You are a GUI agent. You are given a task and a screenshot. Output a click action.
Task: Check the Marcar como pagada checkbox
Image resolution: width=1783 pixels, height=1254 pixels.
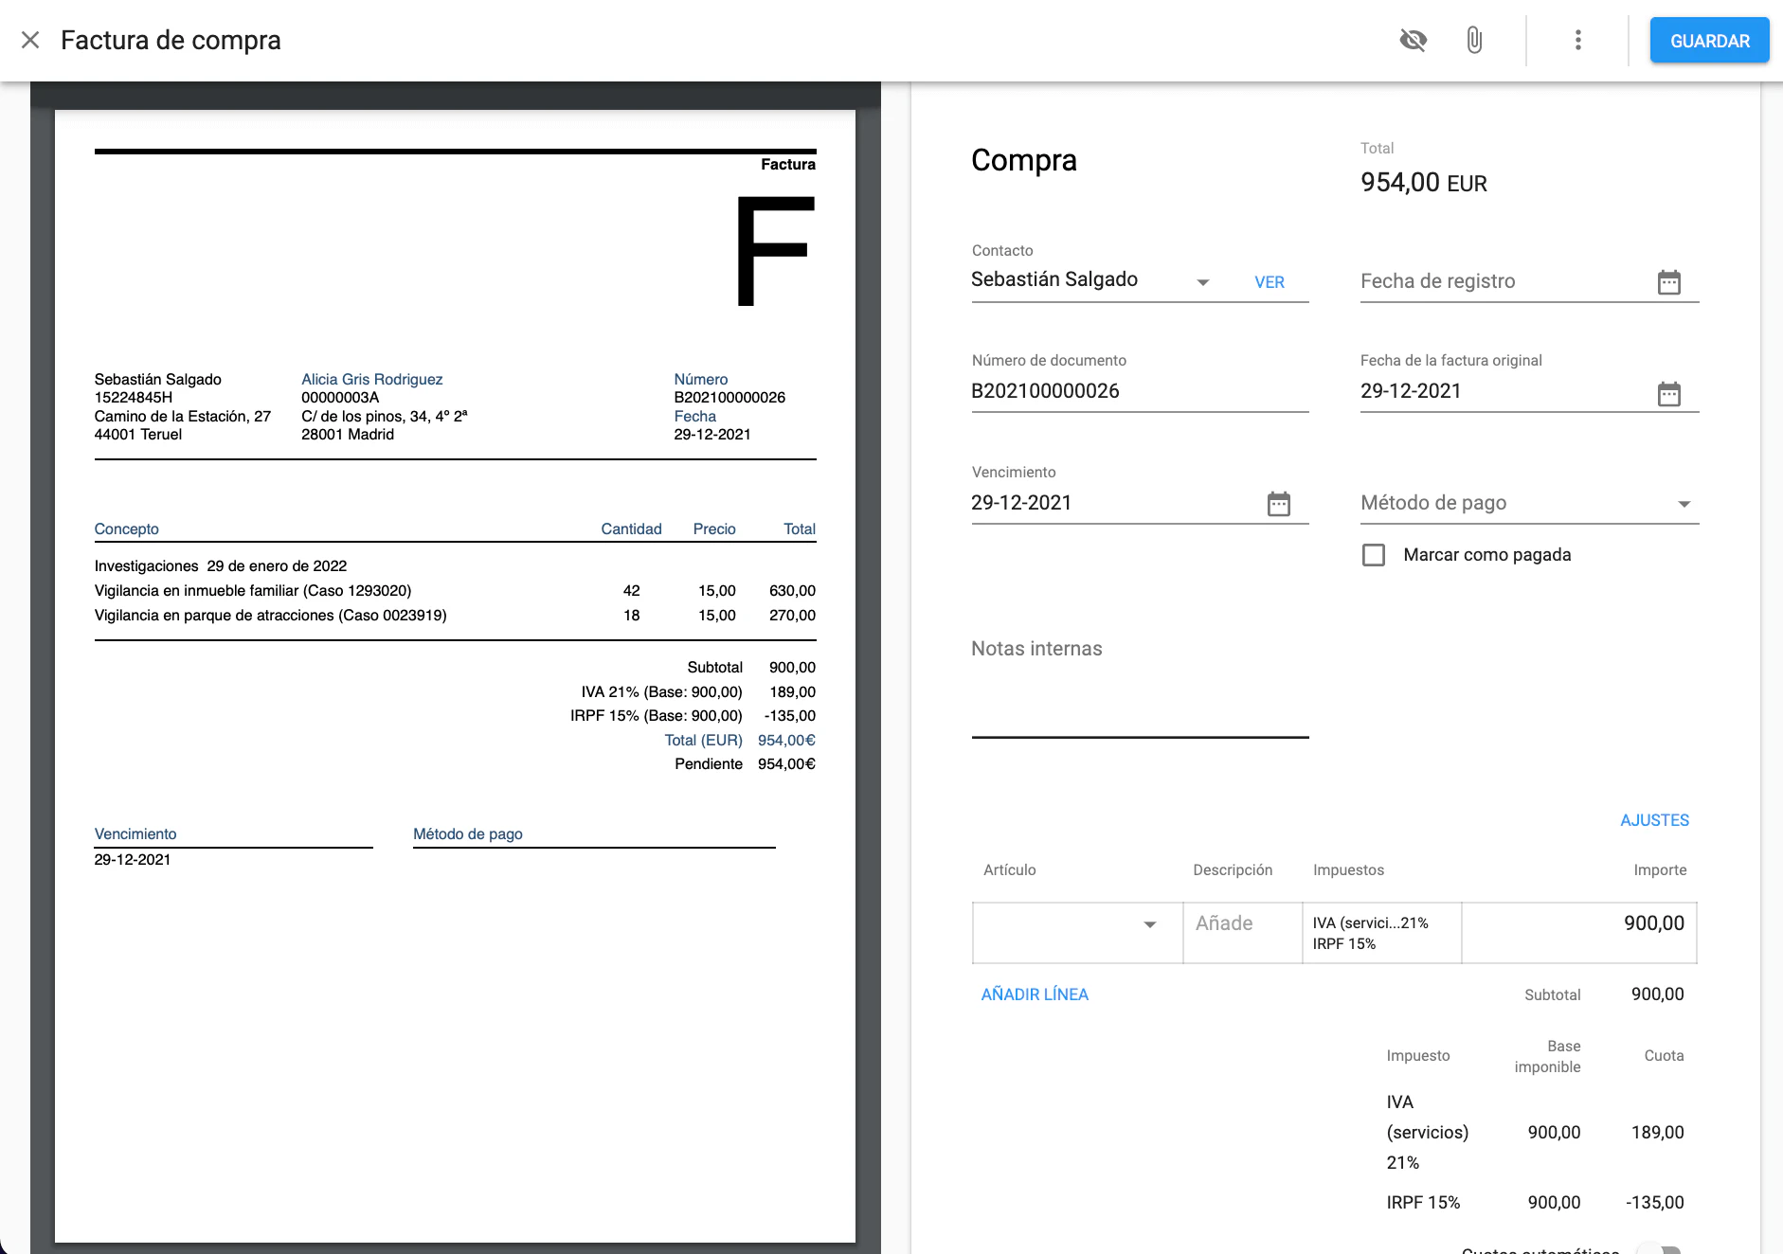tap(1373, 555)
